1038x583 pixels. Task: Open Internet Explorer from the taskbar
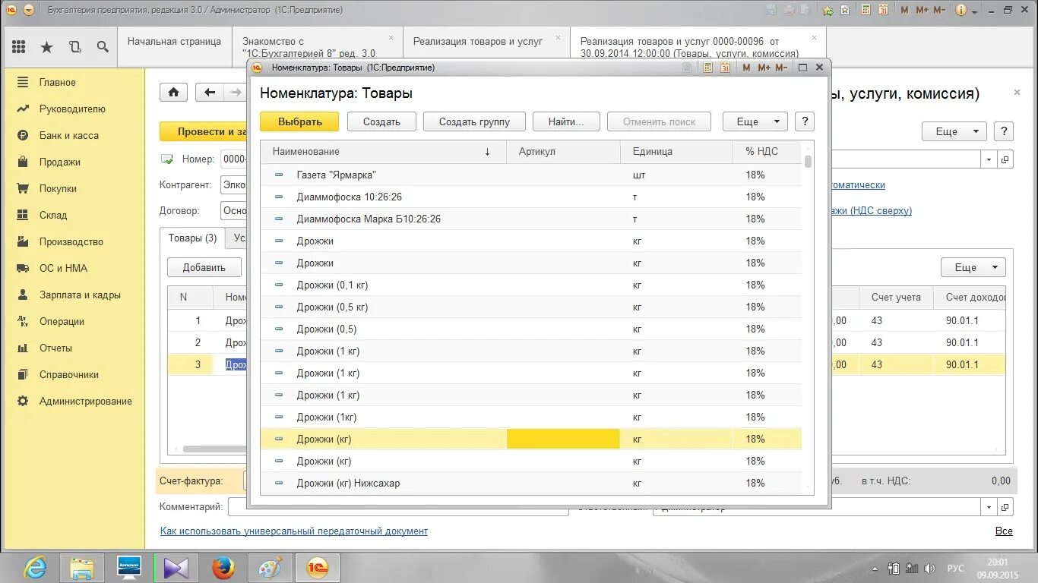click(35, 568)
